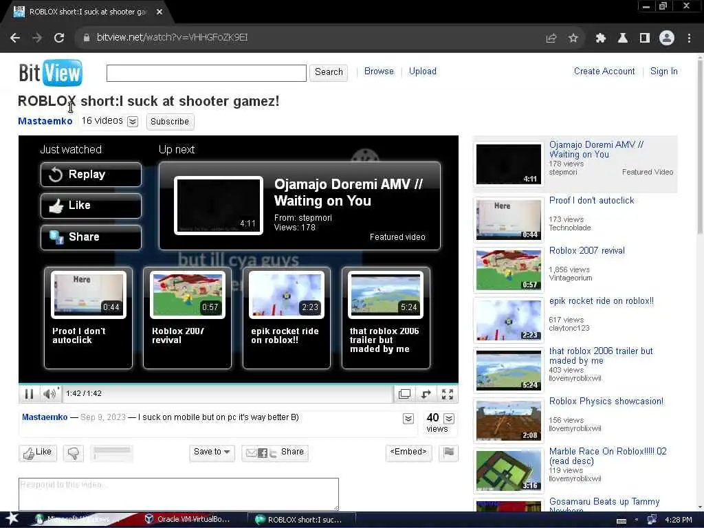The image size is (704, 528).
Task: Click the Search button
Action: tap(329, 72)
